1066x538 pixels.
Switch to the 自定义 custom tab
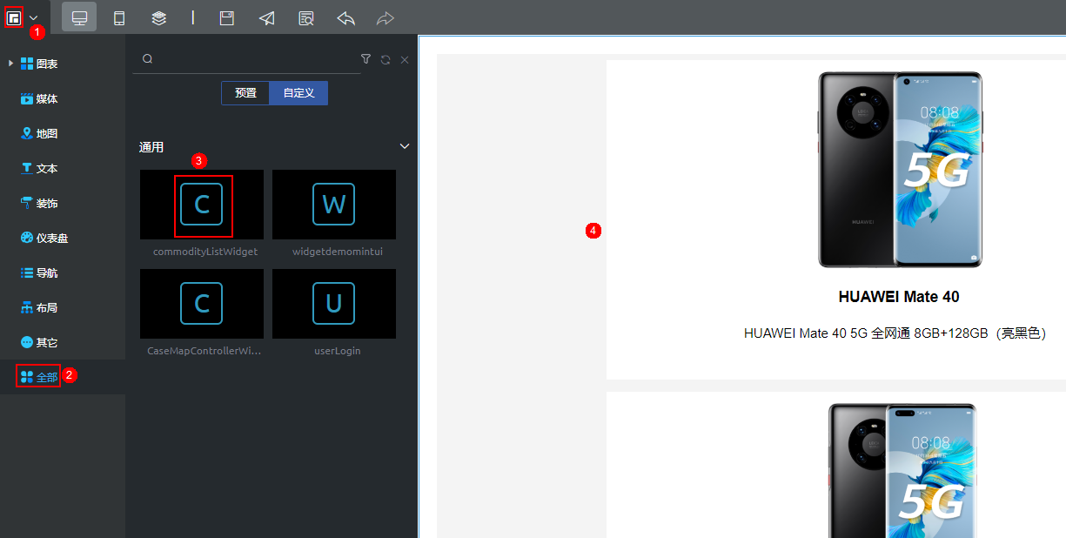click(298, 93)
